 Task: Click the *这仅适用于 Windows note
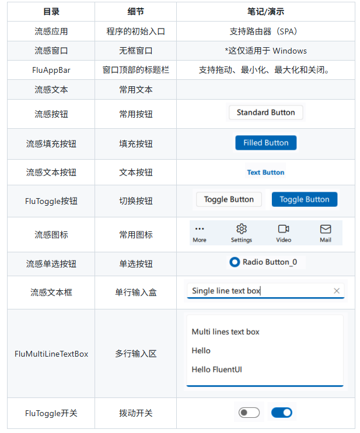coord(265,51)
